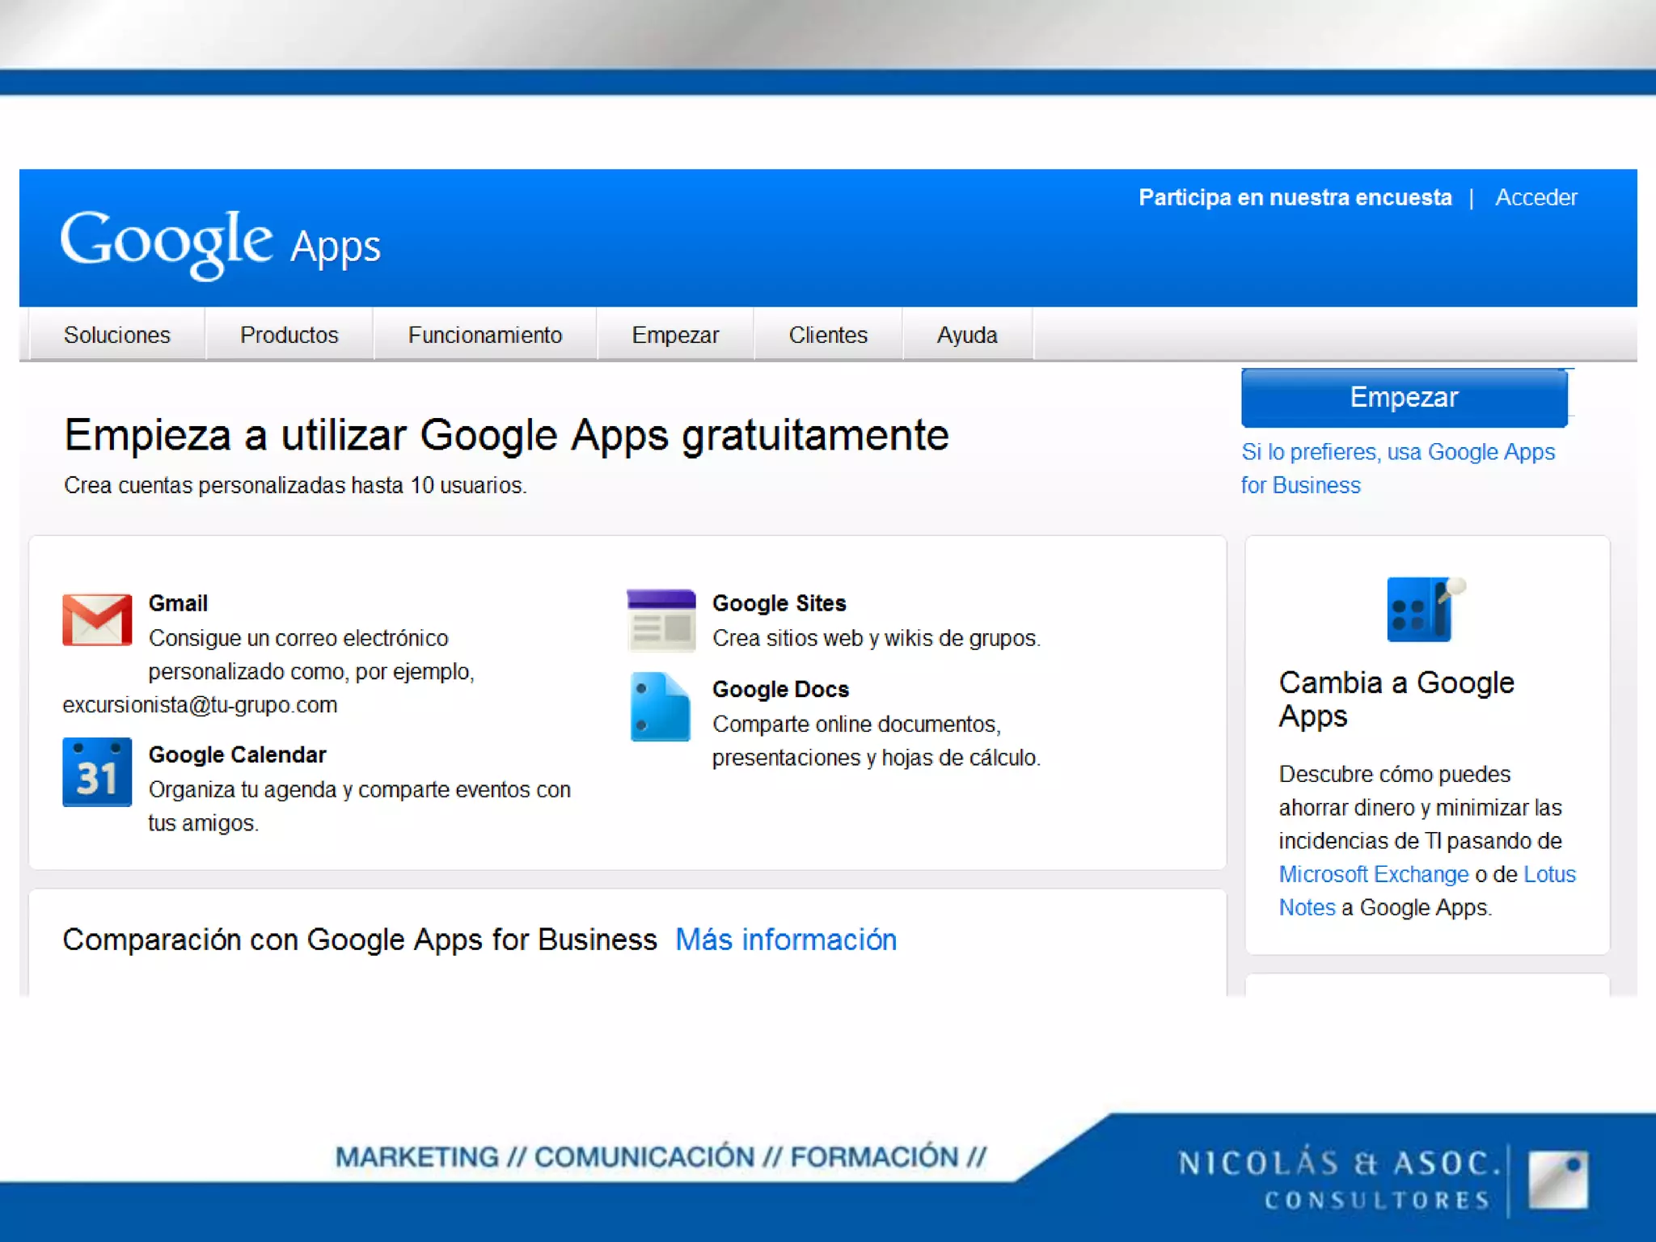Open Participa en nuestra encuesta link
This screenshot has width=1656, height=1242.
point(1295,197)
